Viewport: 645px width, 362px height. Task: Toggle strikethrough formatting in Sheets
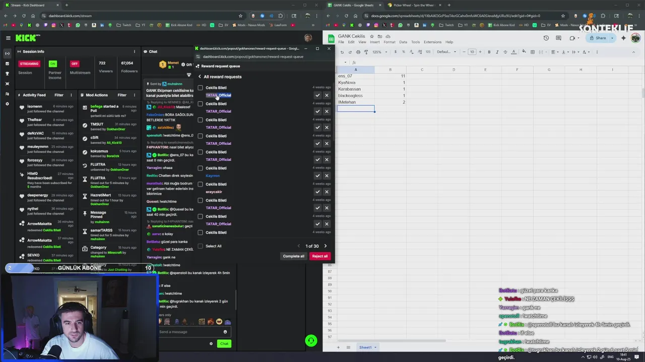pyautogui.click(x=505, y=52)
